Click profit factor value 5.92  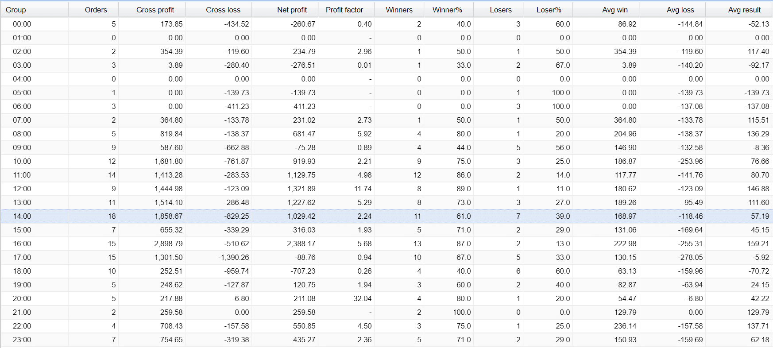364,134
